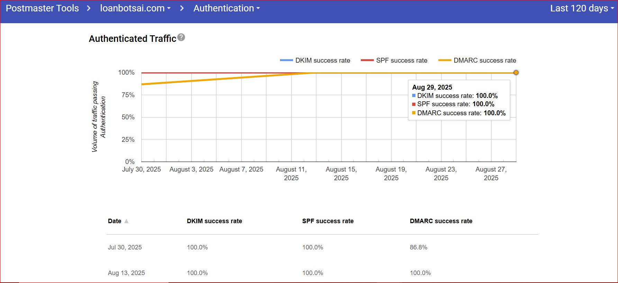The height and width of the screenshot is (283, 618).
Task: Sort table by the Date header
Action: pyautogui.click(x=115, y=221)
